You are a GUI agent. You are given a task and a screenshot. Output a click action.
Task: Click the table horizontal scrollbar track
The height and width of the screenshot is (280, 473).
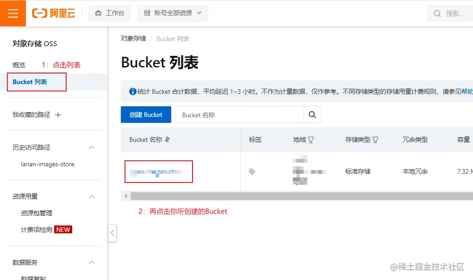302,196
